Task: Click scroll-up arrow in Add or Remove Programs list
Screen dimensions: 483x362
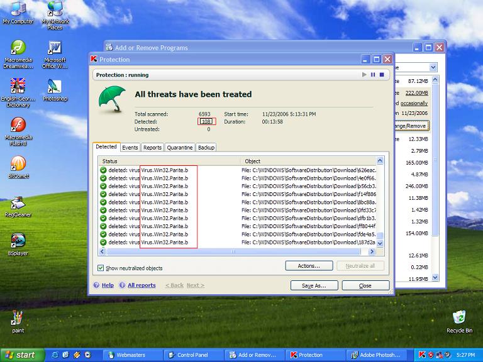Action: point(435,80)
